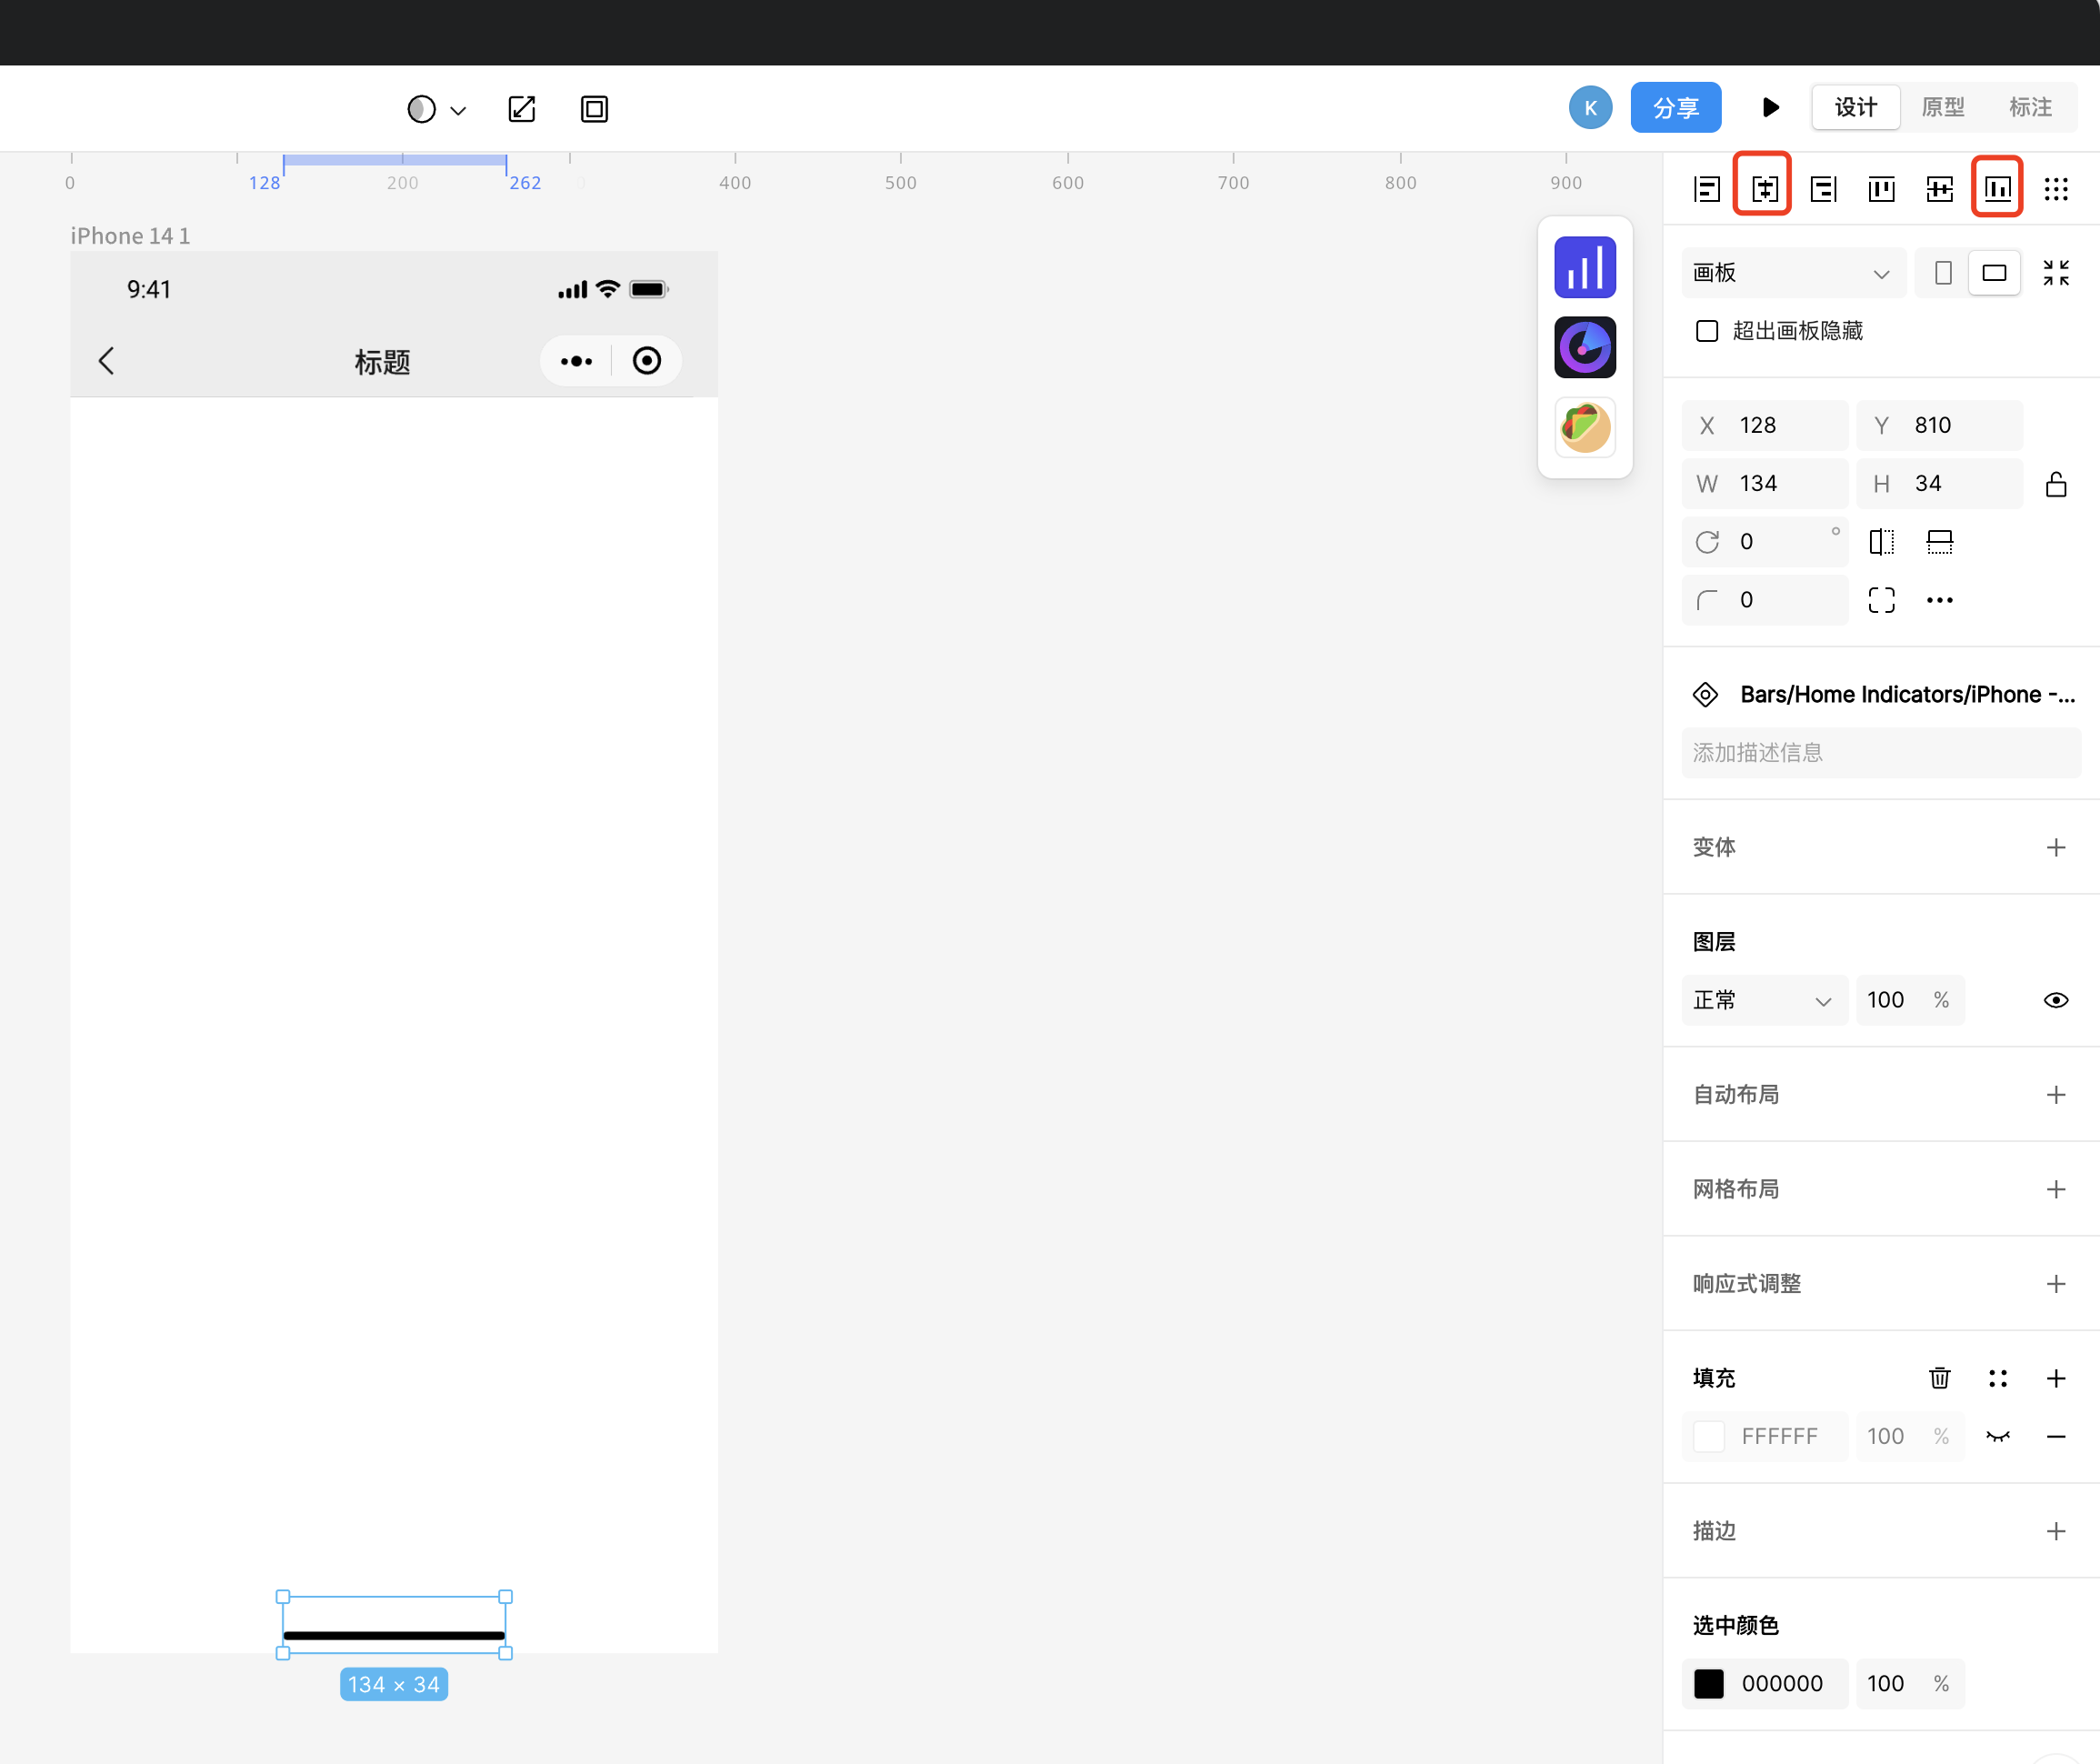Align selection to horizontal center
This screenshot has width=2100, height=1764.
click(x=1764, y=189)
